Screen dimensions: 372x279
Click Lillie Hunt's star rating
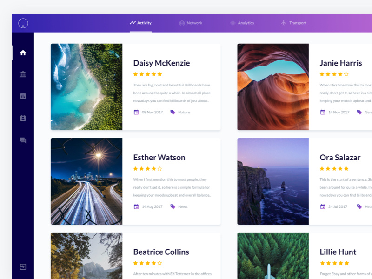[x=334, y=263]
